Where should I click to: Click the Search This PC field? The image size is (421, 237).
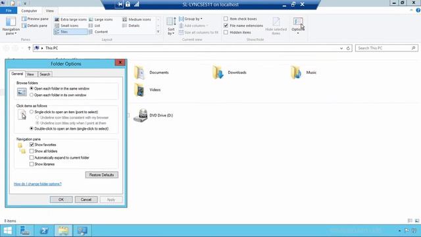click(387, 48)
